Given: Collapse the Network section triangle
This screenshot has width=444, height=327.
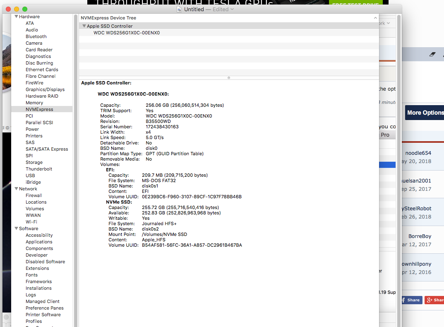Looking at the screenshot, I should coord(16,189).
